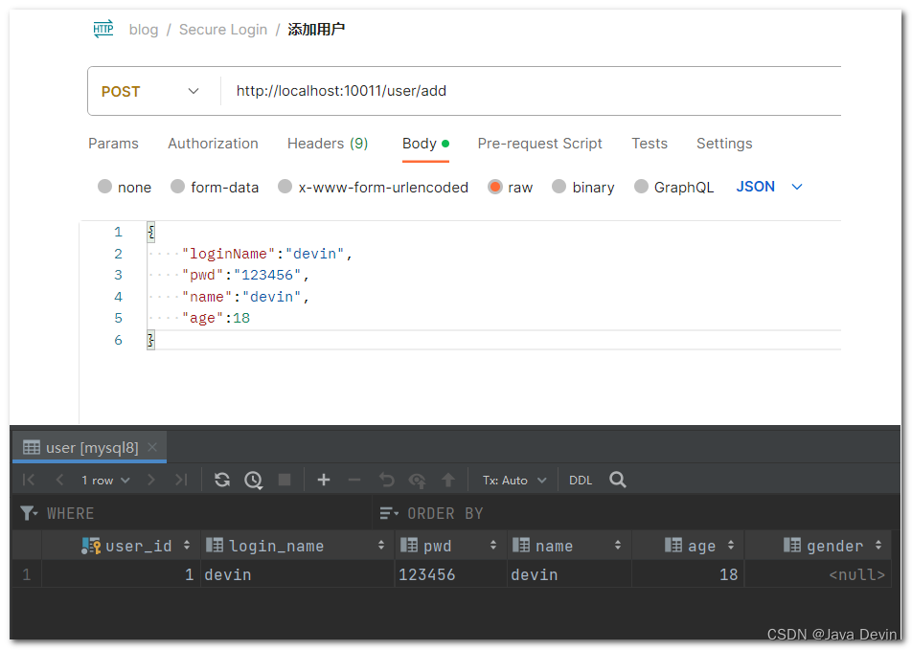
Task: Go to next page of rows
Action: point(151,480)
